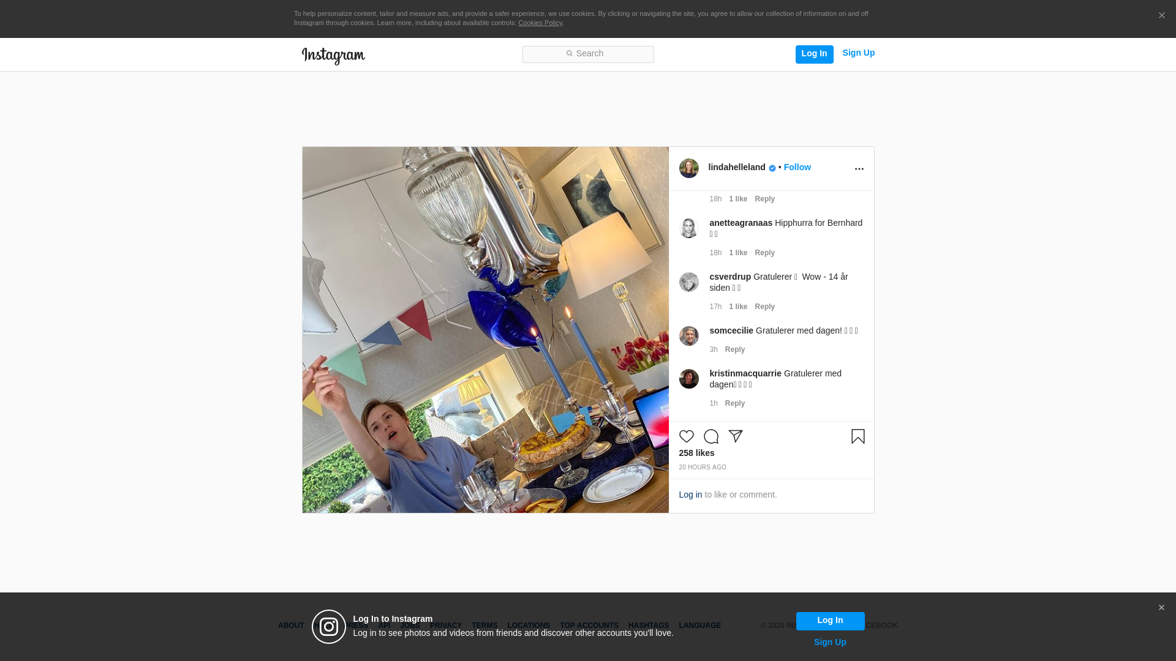The height and width of the screenshot is (661, 1176).
Task: Follow lindahelleland
Action: pos(797,167)
